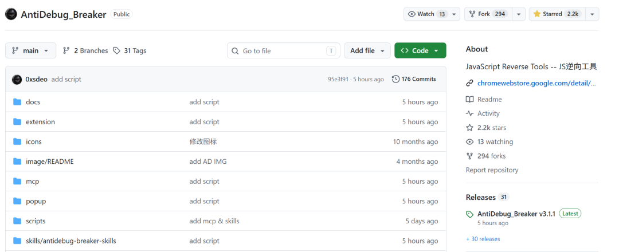Click the 10 months ago timestamp

click(416, 141)
